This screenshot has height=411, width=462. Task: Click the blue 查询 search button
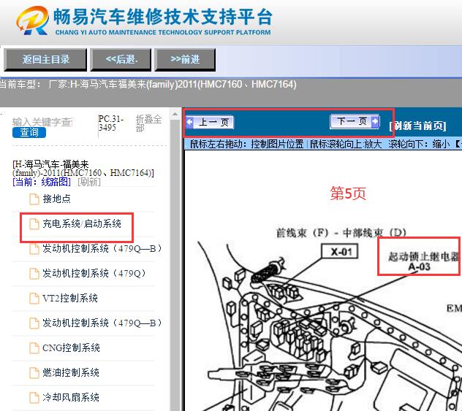click(29, 132)
